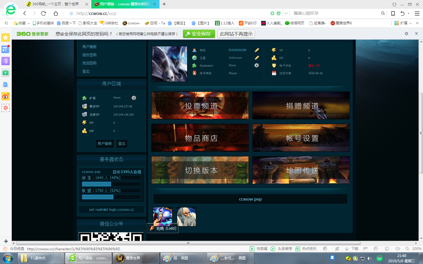Open the Expansion settings gear icon
The image size is (423, 264).
256,65
